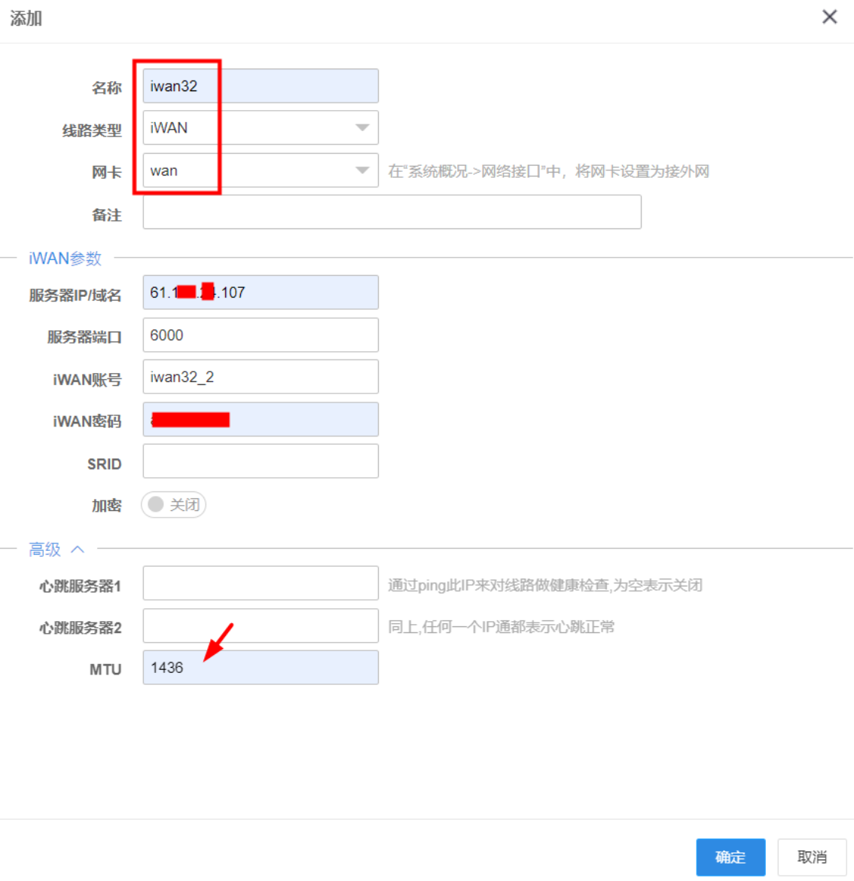Click the 心跳服务器2 label

tap(81, 628)
